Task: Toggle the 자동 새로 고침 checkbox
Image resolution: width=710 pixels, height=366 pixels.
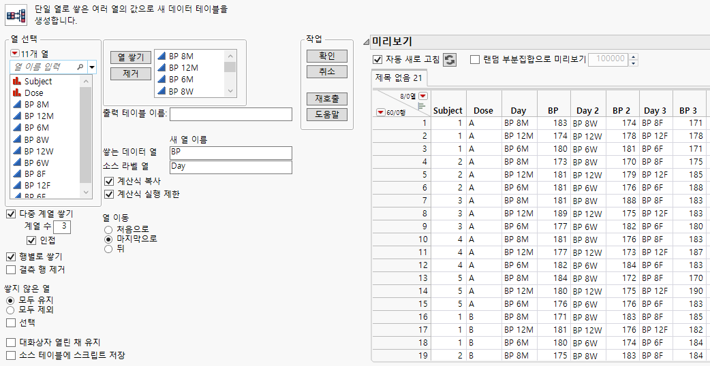Action: click(x=378, y=60)
